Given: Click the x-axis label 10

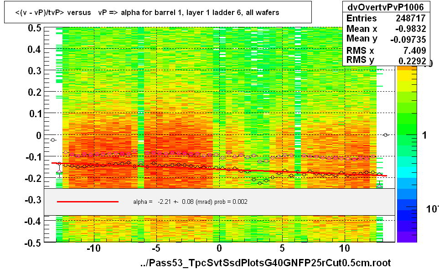Looking at the screenshot, I should coord(345,248).
